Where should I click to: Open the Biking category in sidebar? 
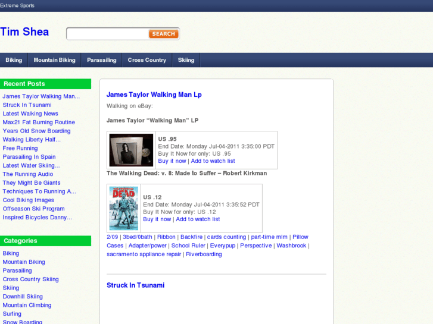(x=11, y=253)
